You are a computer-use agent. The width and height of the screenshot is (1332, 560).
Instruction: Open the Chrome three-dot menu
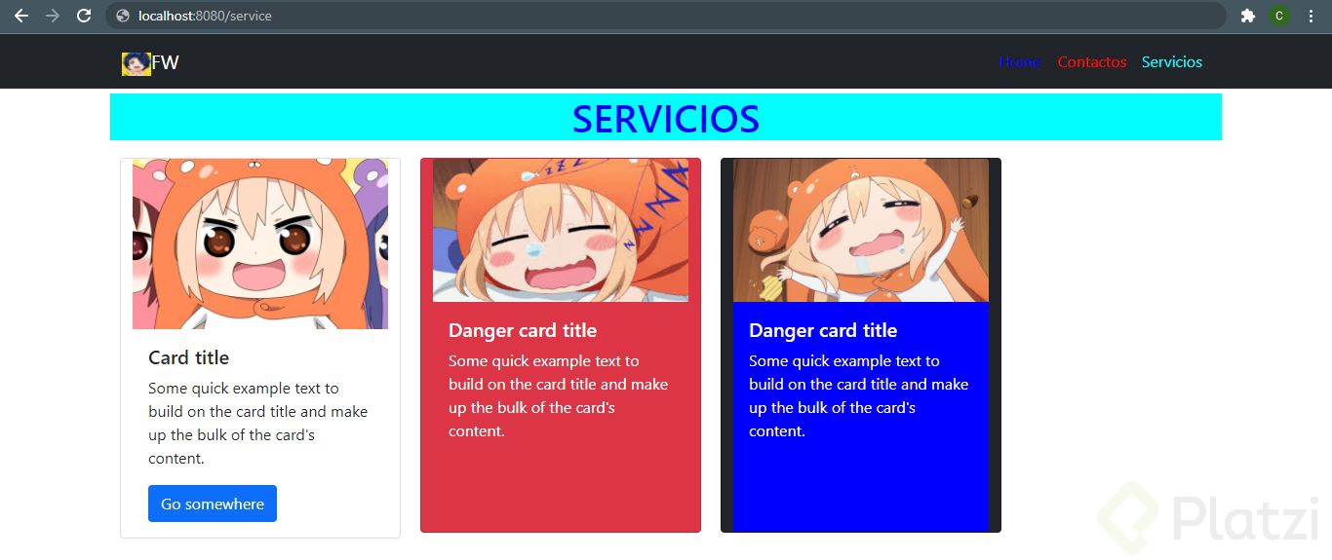[x=1311, y=16]
